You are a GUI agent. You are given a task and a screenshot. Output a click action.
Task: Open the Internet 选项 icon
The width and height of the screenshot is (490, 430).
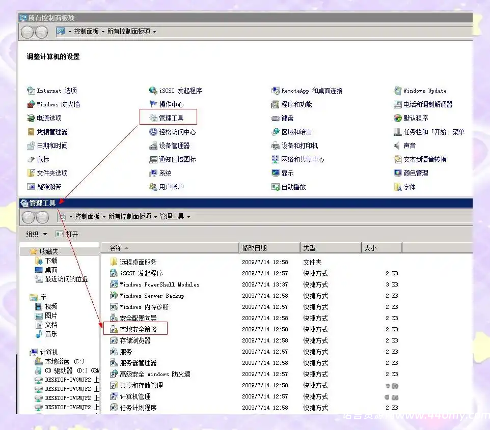tap(31, 91)
